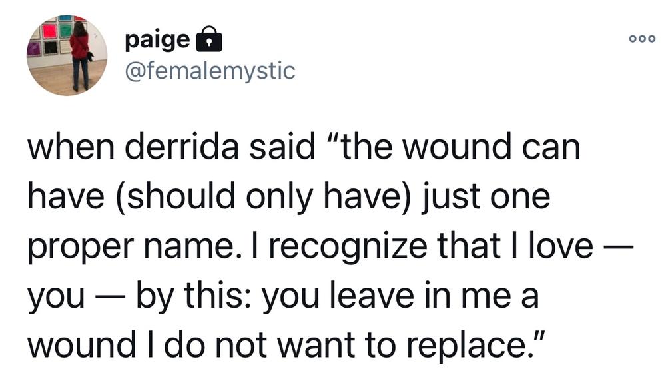
Task: Click the words "you leave in me a"
Action: click(x=400, y=296)
